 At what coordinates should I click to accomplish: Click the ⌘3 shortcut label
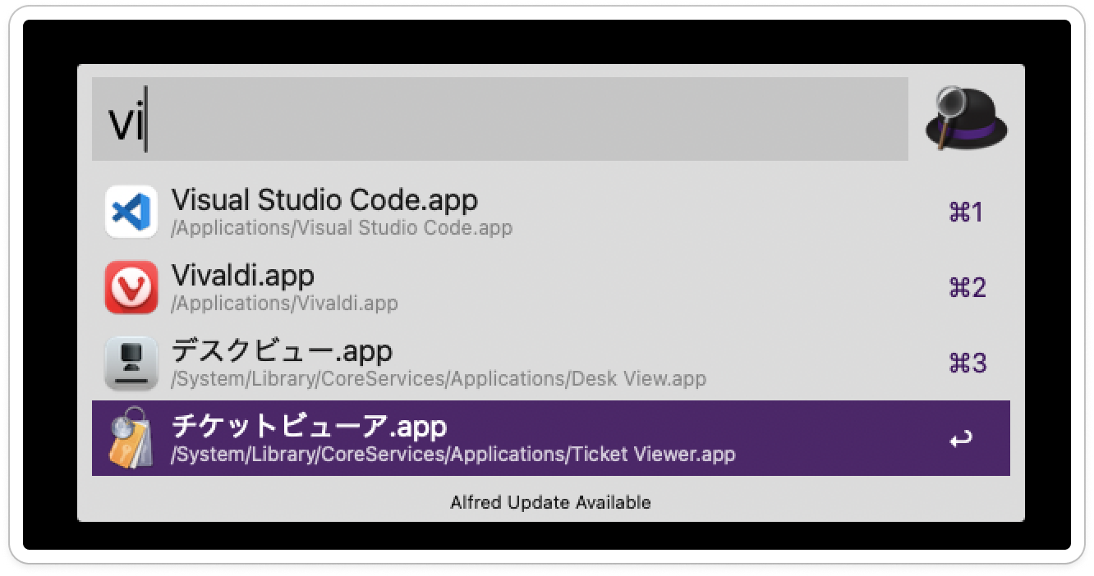[967, 363]
